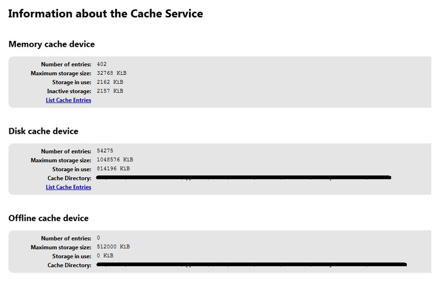
Task: Click the memory cache entries value 402
Action: point(101,65)
